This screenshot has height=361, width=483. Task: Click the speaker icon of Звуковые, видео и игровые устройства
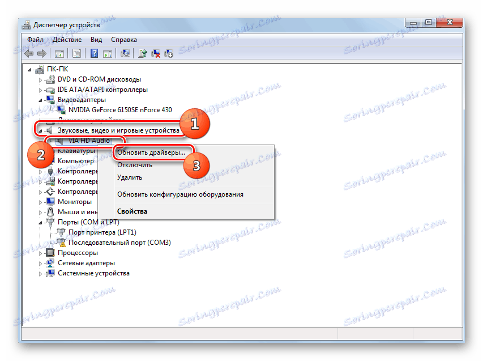click(50, 130)
